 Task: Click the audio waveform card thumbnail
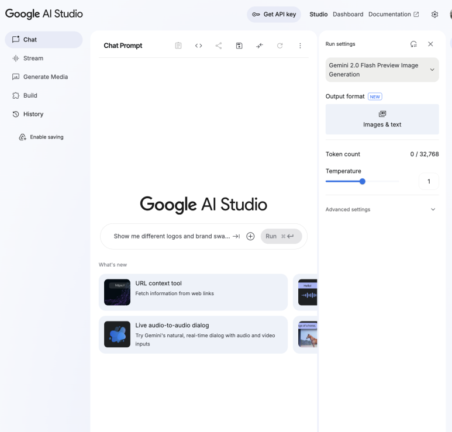coord(308,292)
